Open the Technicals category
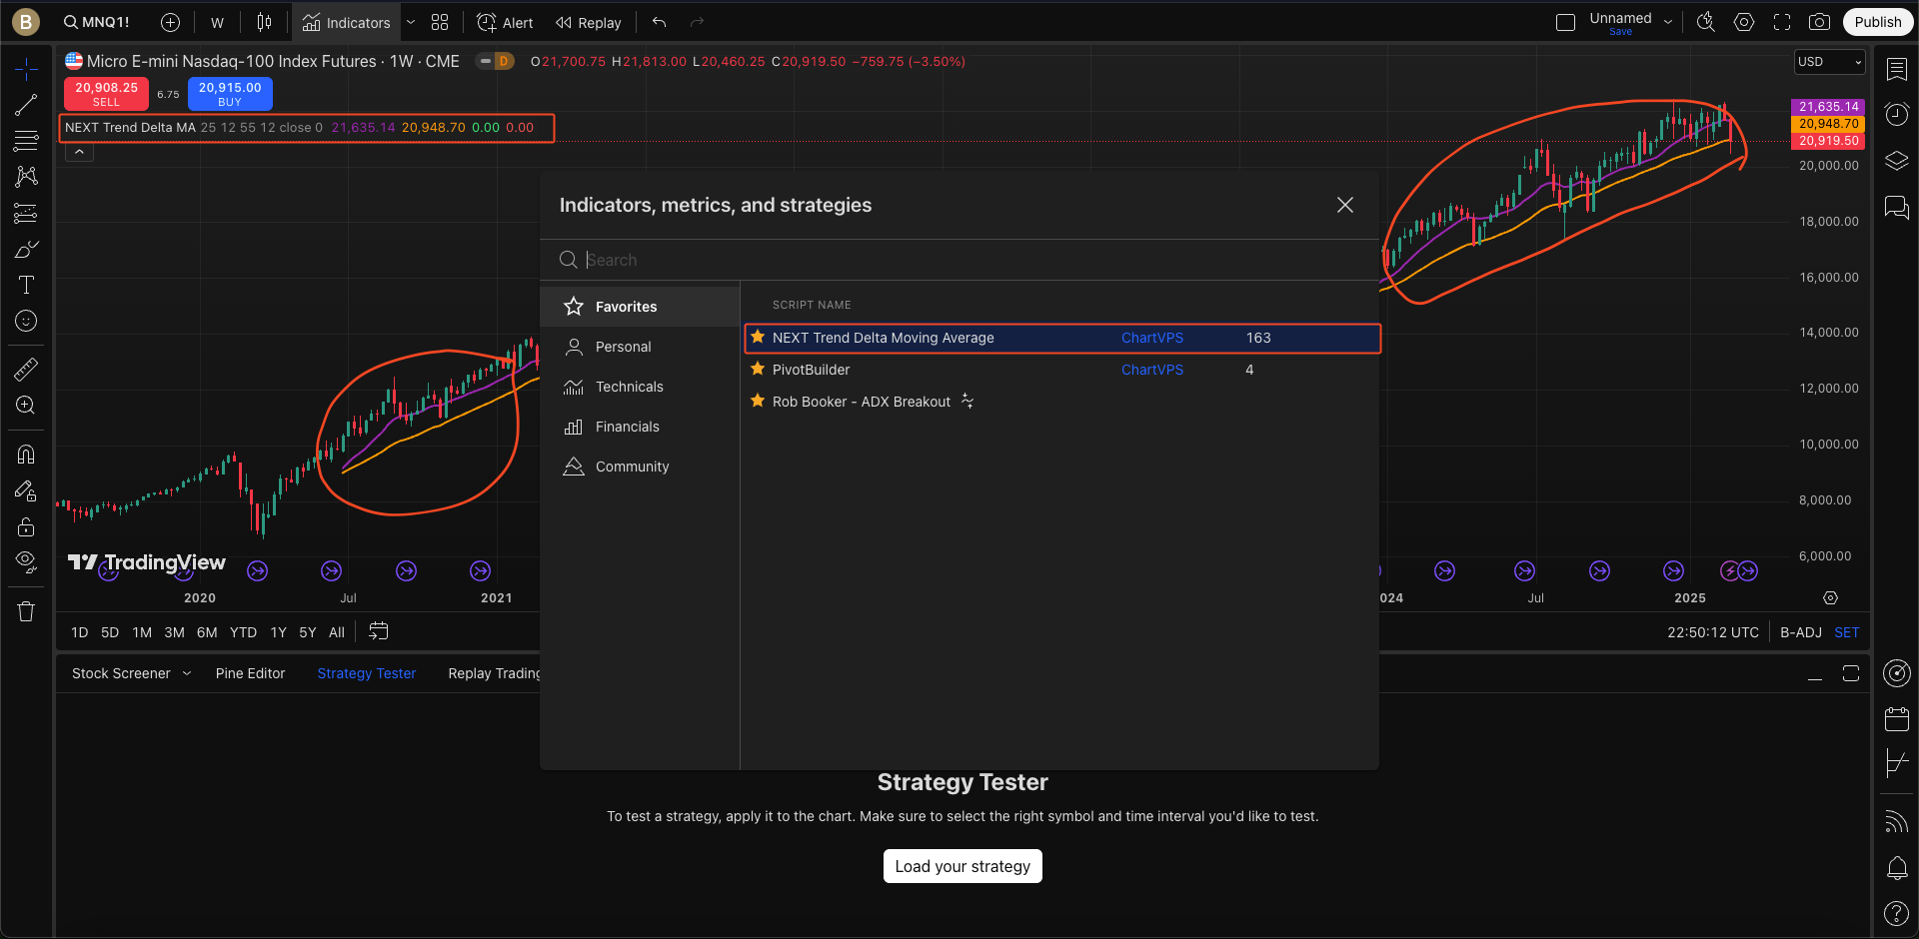 tap(629, 387)
